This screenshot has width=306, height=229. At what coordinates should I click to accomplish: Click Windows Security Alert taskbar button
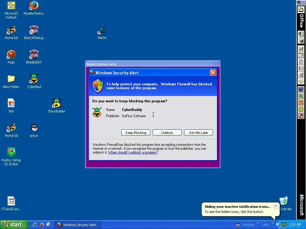pos(78,225)
